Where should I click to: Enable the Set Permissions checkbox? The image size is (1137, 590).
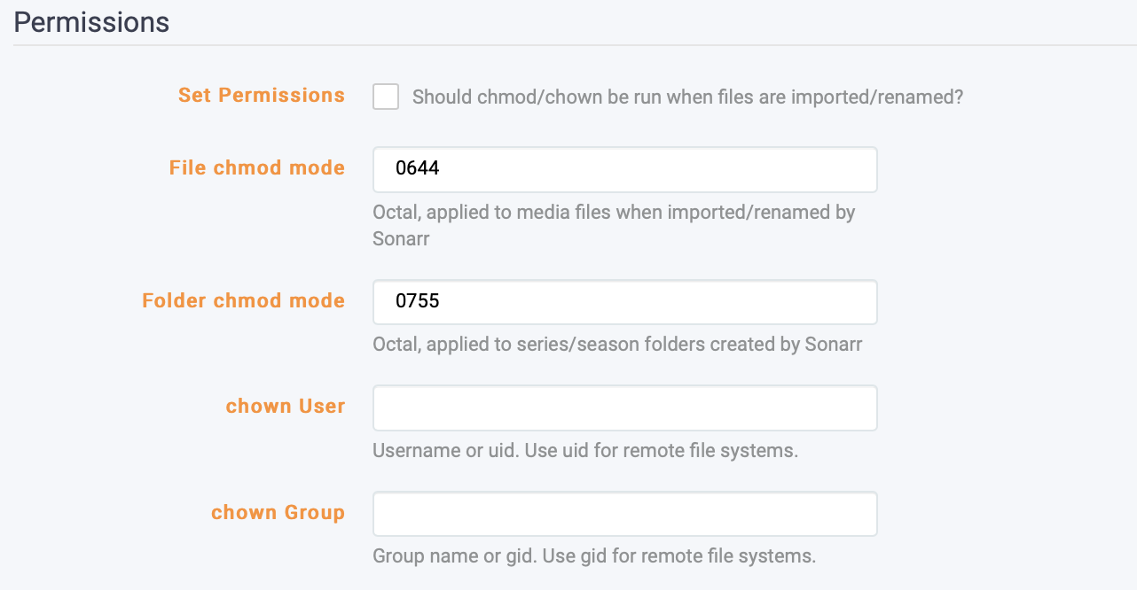coord(386,97)
